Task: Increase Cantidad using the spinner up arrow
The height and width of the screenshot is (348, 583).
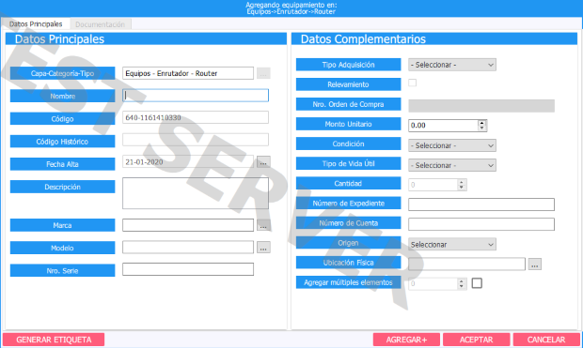Action: (462, 182)
